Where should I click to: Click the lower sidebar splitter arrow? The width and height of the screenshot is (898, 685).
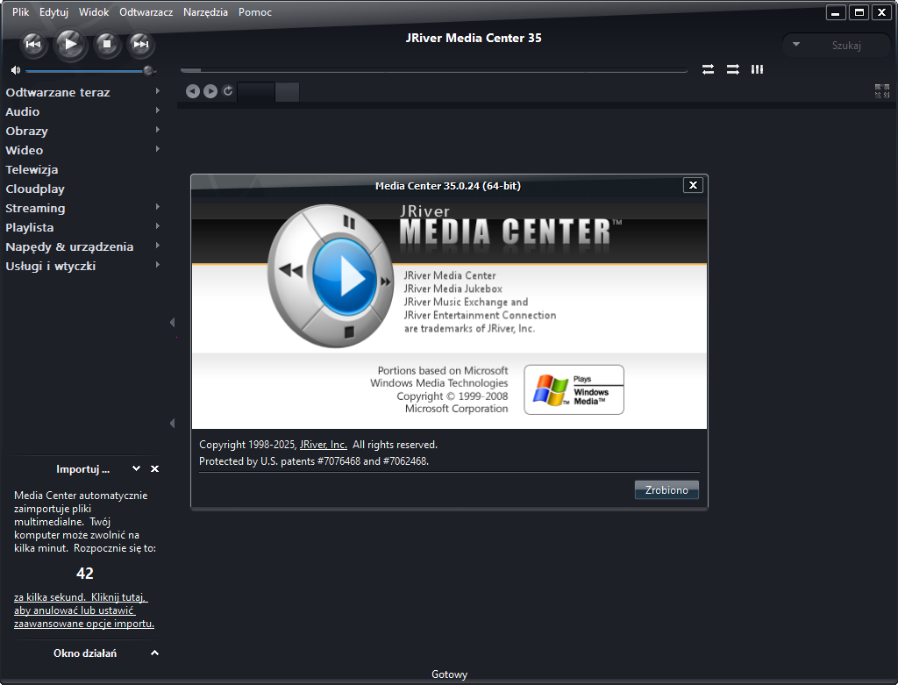[x=173, y=424]
